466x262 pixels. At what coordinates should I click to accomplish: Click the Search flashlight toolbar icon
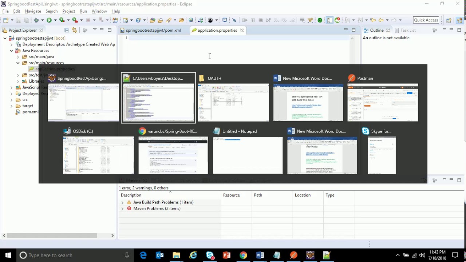[x=169, y=20]
